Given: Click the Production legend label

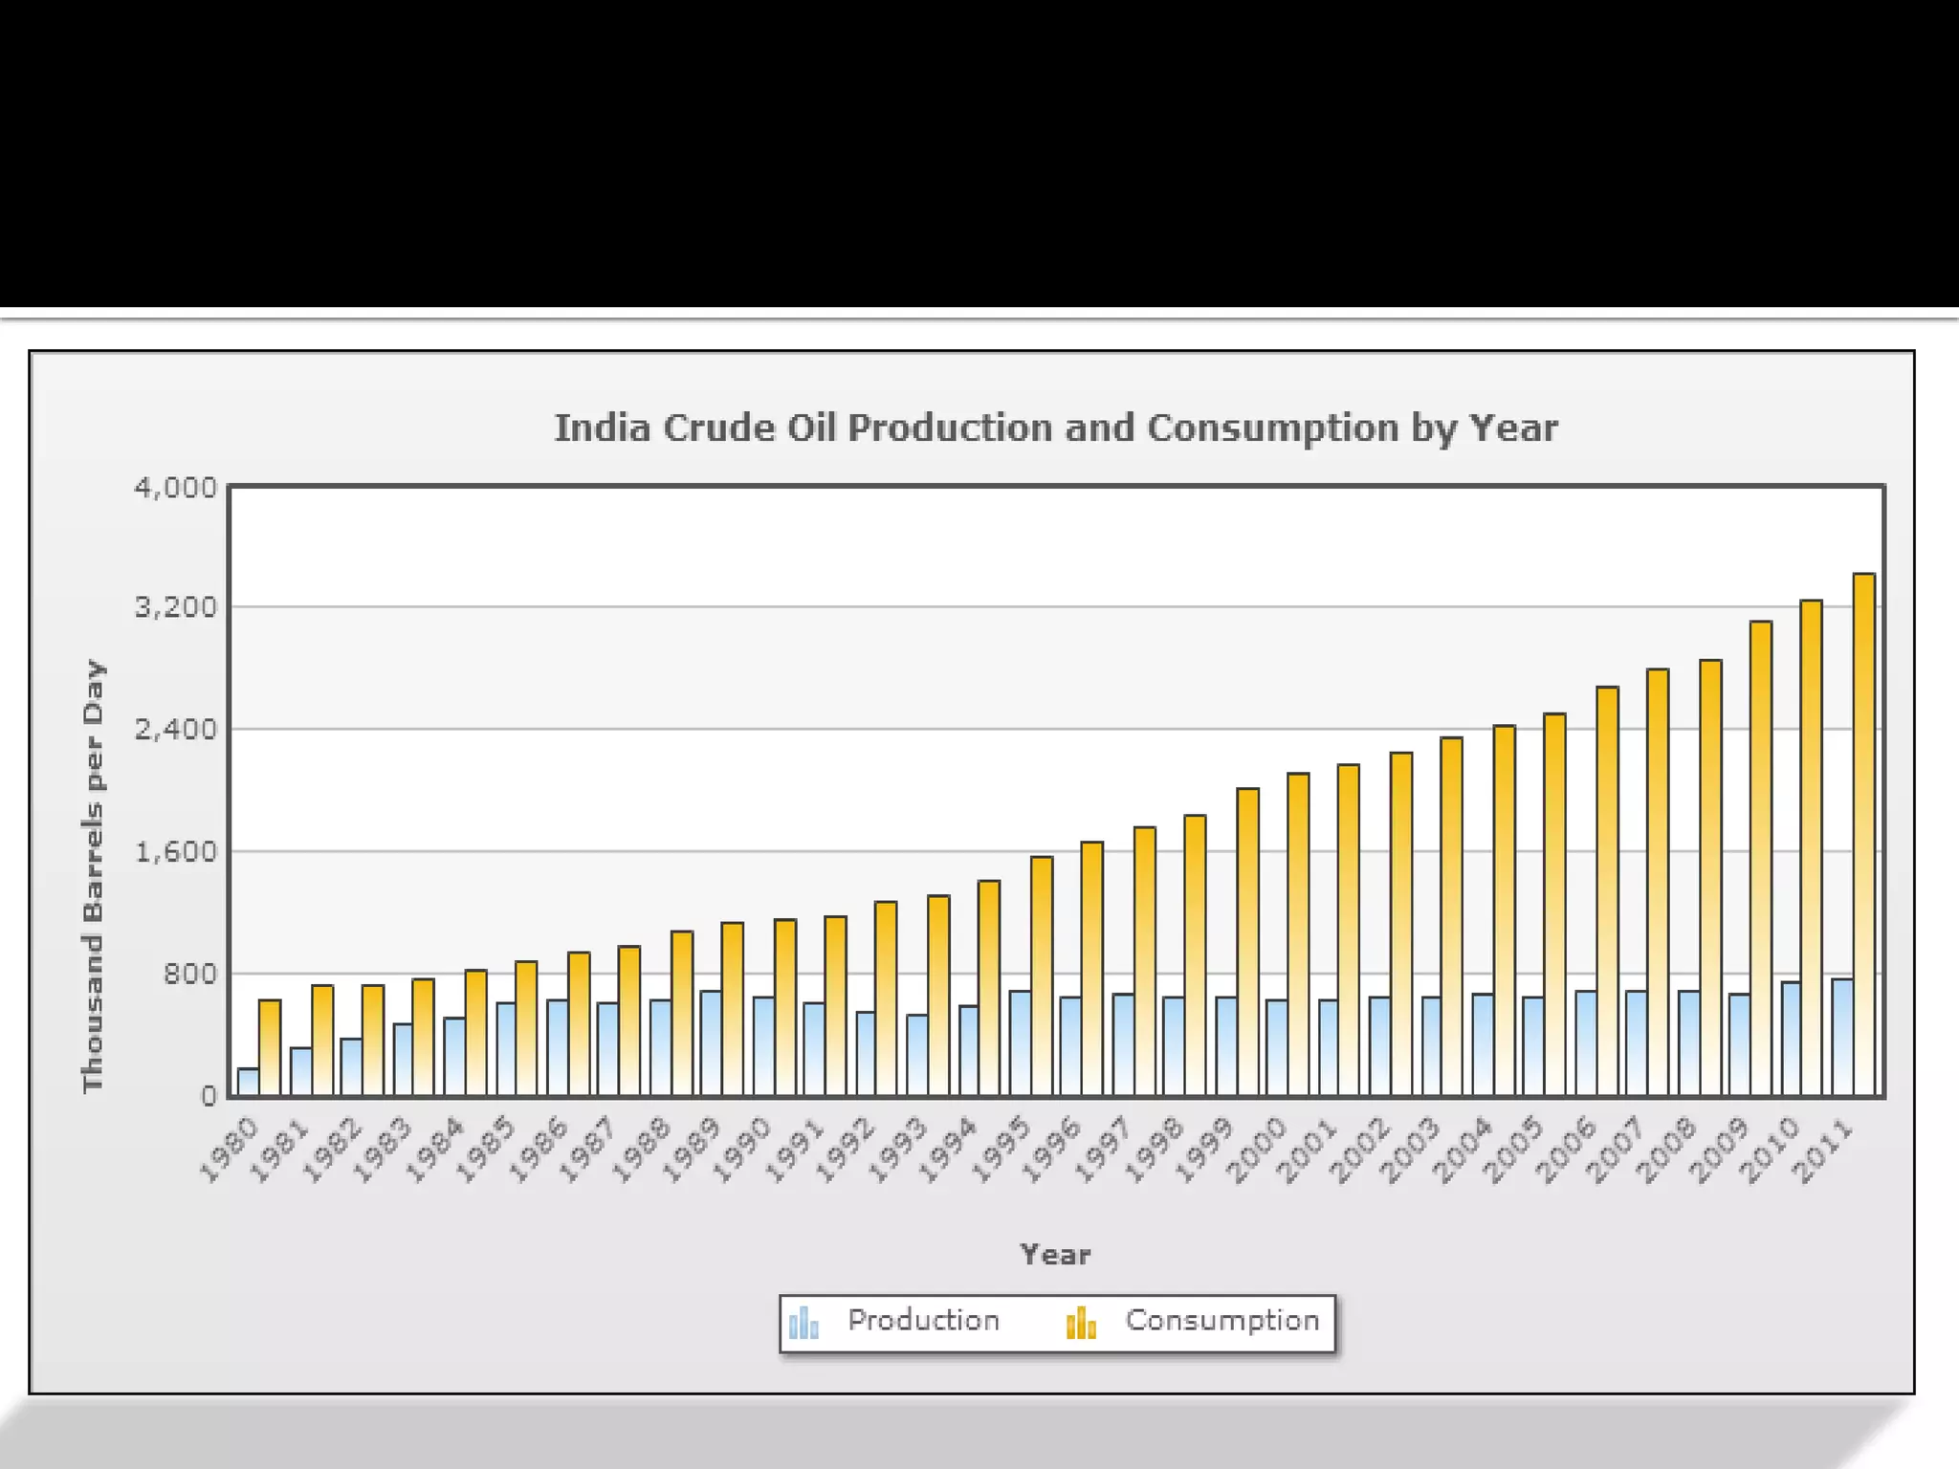Looking at the screenshot, I should click(x=923, y=1321).
